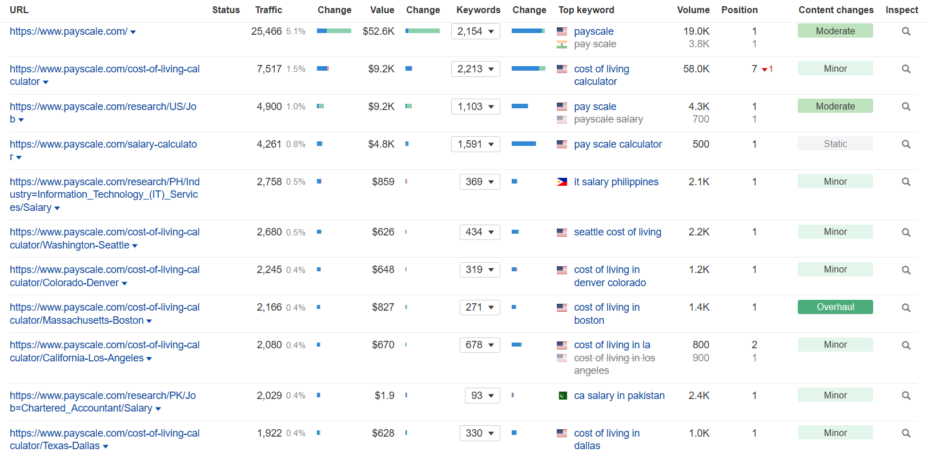Open the 369 keywords dropdown
The width and height of the screenshot is (928, 456).
[480, 182]
